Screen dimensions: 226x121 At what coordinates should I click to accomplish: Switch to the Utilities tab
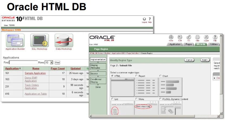[214, 44]
